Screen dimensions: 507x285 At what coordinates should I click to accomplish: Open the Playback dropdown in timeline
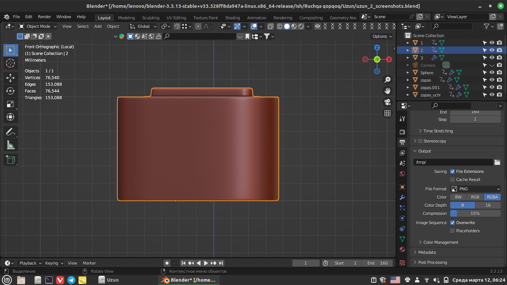tap(31, 263)
